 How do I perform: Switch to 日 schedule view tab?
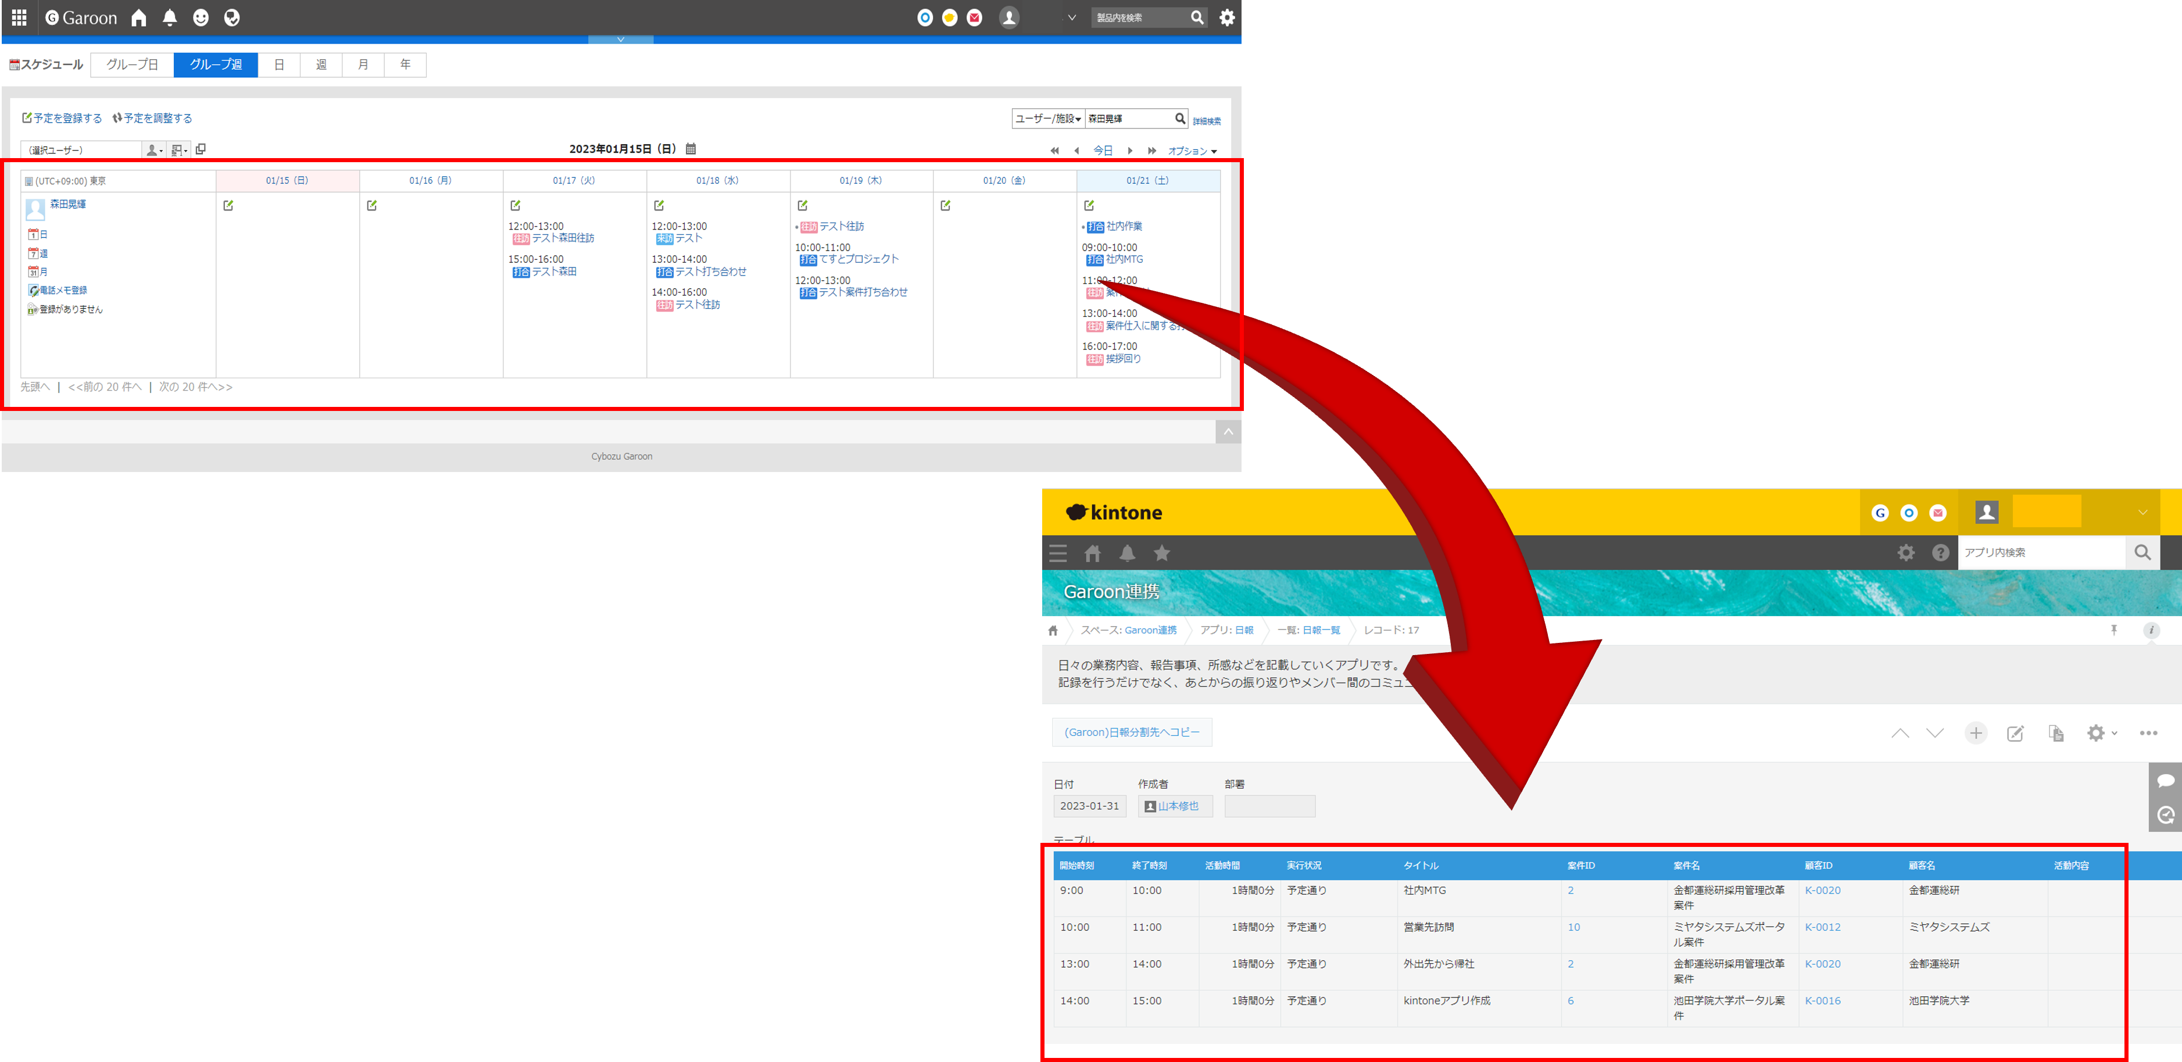click(x=280, y=65)
